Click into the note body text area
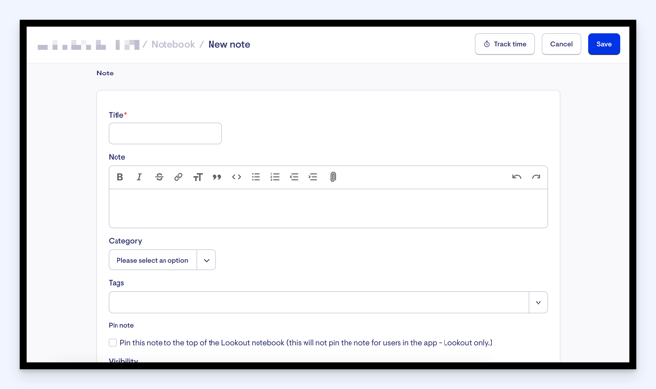 coord(328,209)
